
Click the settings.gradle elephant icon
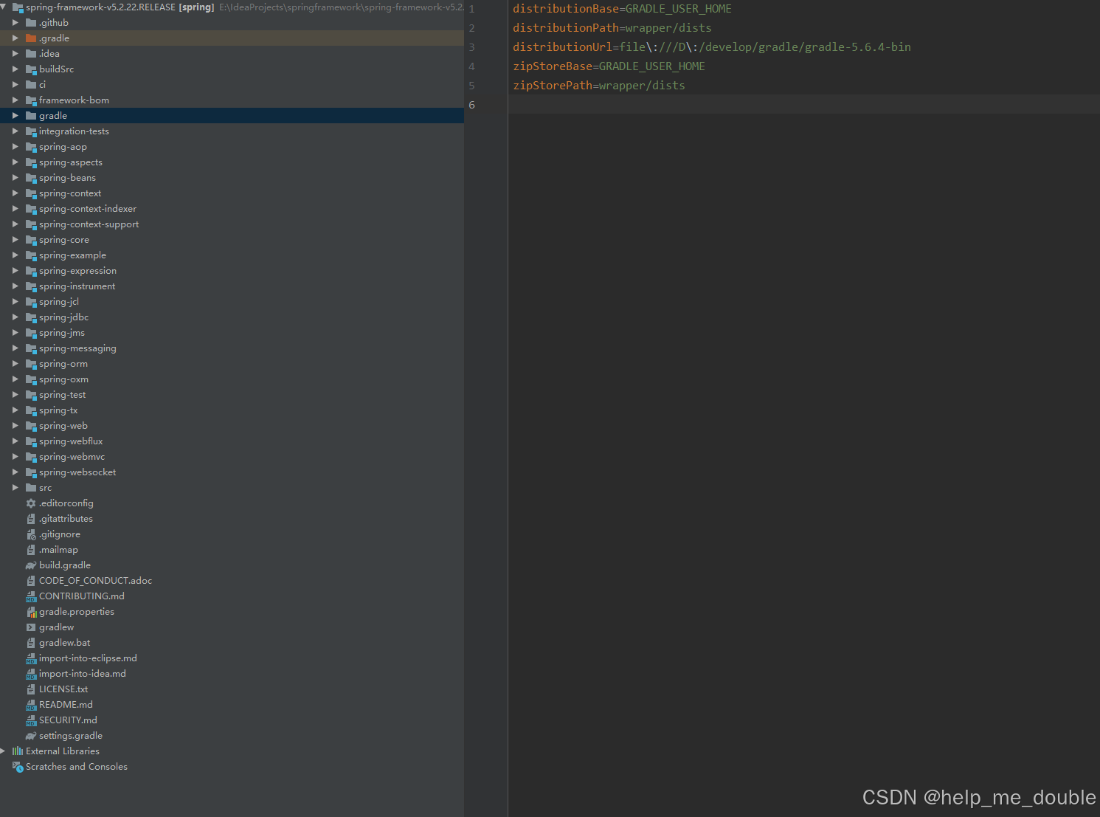click(31, 736)
